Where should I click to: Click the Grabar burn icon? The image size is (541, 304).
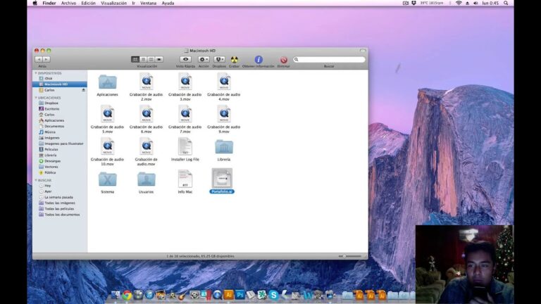tap(235, 60)
